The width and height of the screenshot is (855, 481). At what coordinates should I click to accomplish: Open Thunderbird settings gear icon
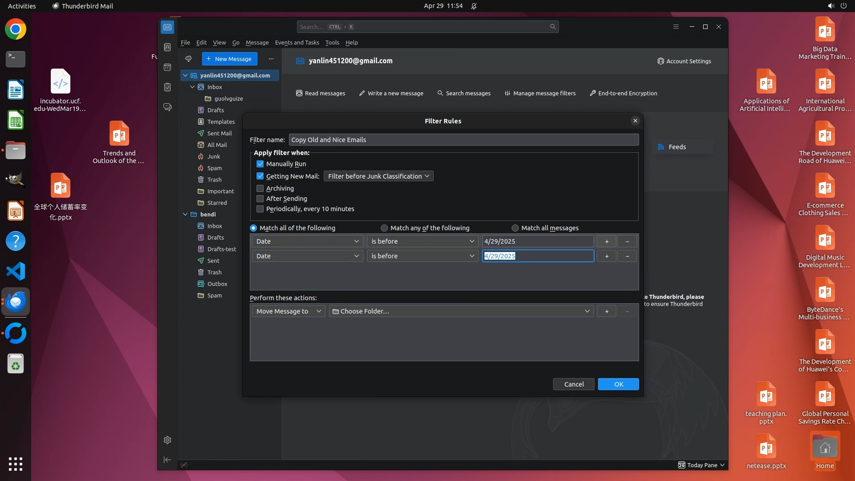[x=167, y=440]
